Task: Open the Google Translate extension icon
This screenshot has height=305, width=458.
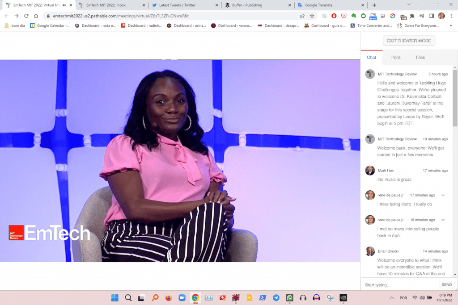Action: pyautogui.click(x=392, y=15)
